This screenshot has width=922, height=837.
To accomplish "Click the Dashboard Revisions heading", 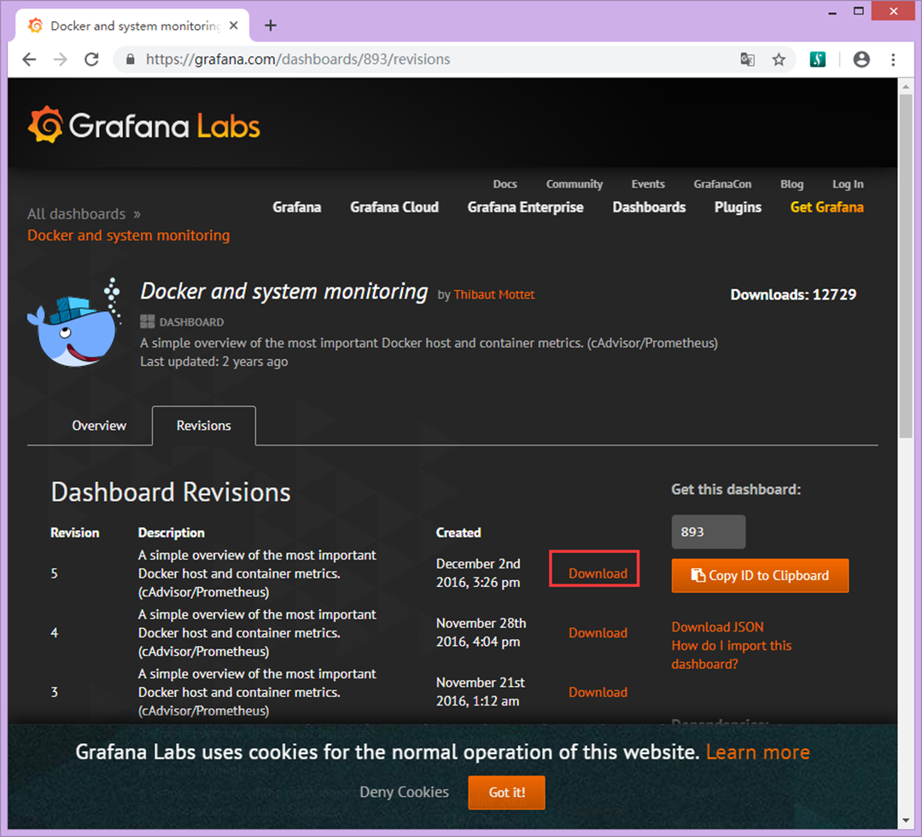I will [171, 492].
